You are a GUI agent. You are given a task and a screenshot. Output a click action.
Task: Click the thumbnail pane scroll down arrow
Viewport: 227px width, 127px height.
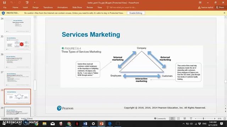click(x=35, y=115)
